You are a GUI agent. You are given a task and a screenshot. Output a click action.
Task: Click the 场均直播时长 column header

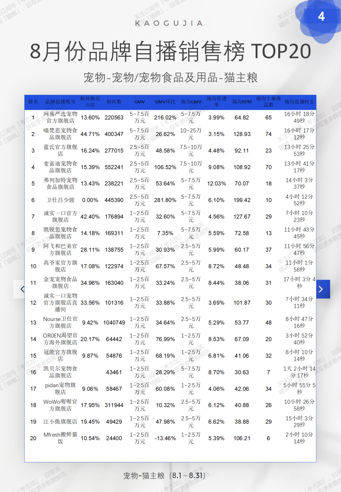tap(299, 102)
